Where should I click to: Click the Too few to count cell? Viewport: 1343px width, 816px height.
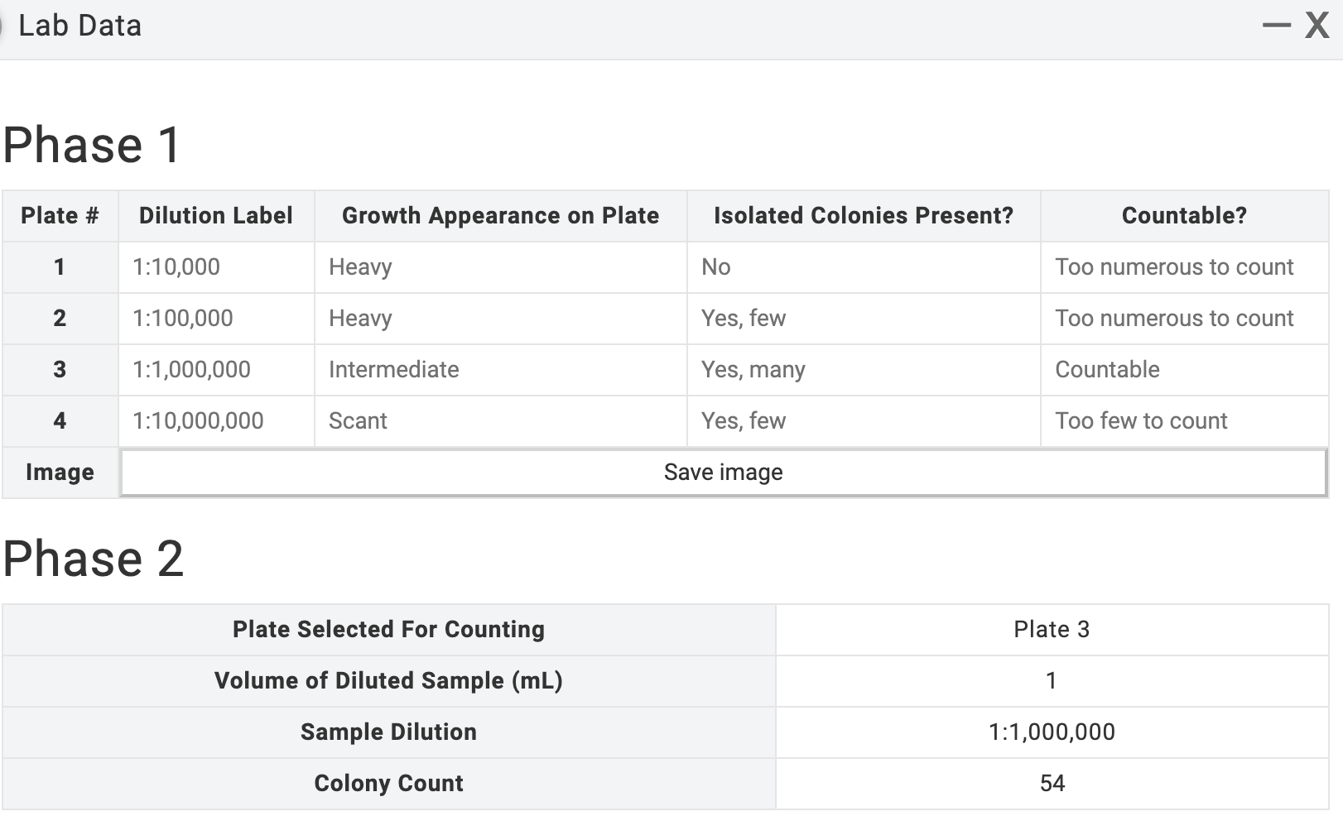pyautogui.click(x=1141, y=420)
